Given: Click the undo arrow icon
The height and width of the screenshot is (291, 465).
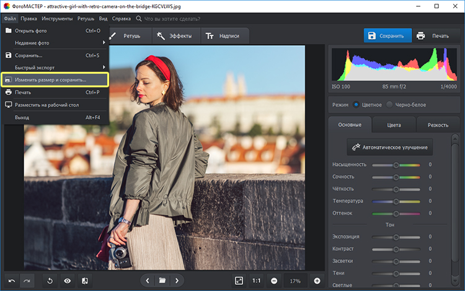Looking at the screenshot, I should 12,280.
